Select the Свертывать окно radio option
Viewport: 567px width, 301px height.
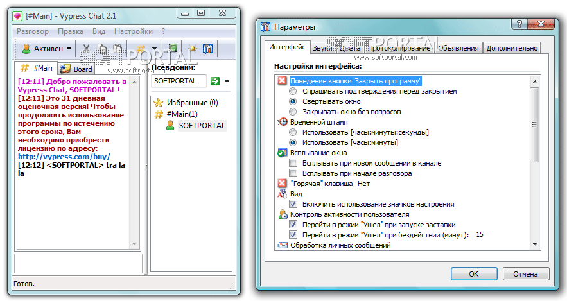point(293,101)
